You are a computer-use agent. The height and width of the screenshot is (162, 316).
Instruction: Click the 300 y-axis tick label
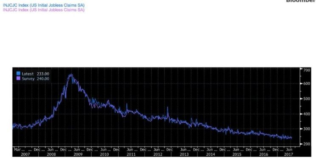(307, 129)
